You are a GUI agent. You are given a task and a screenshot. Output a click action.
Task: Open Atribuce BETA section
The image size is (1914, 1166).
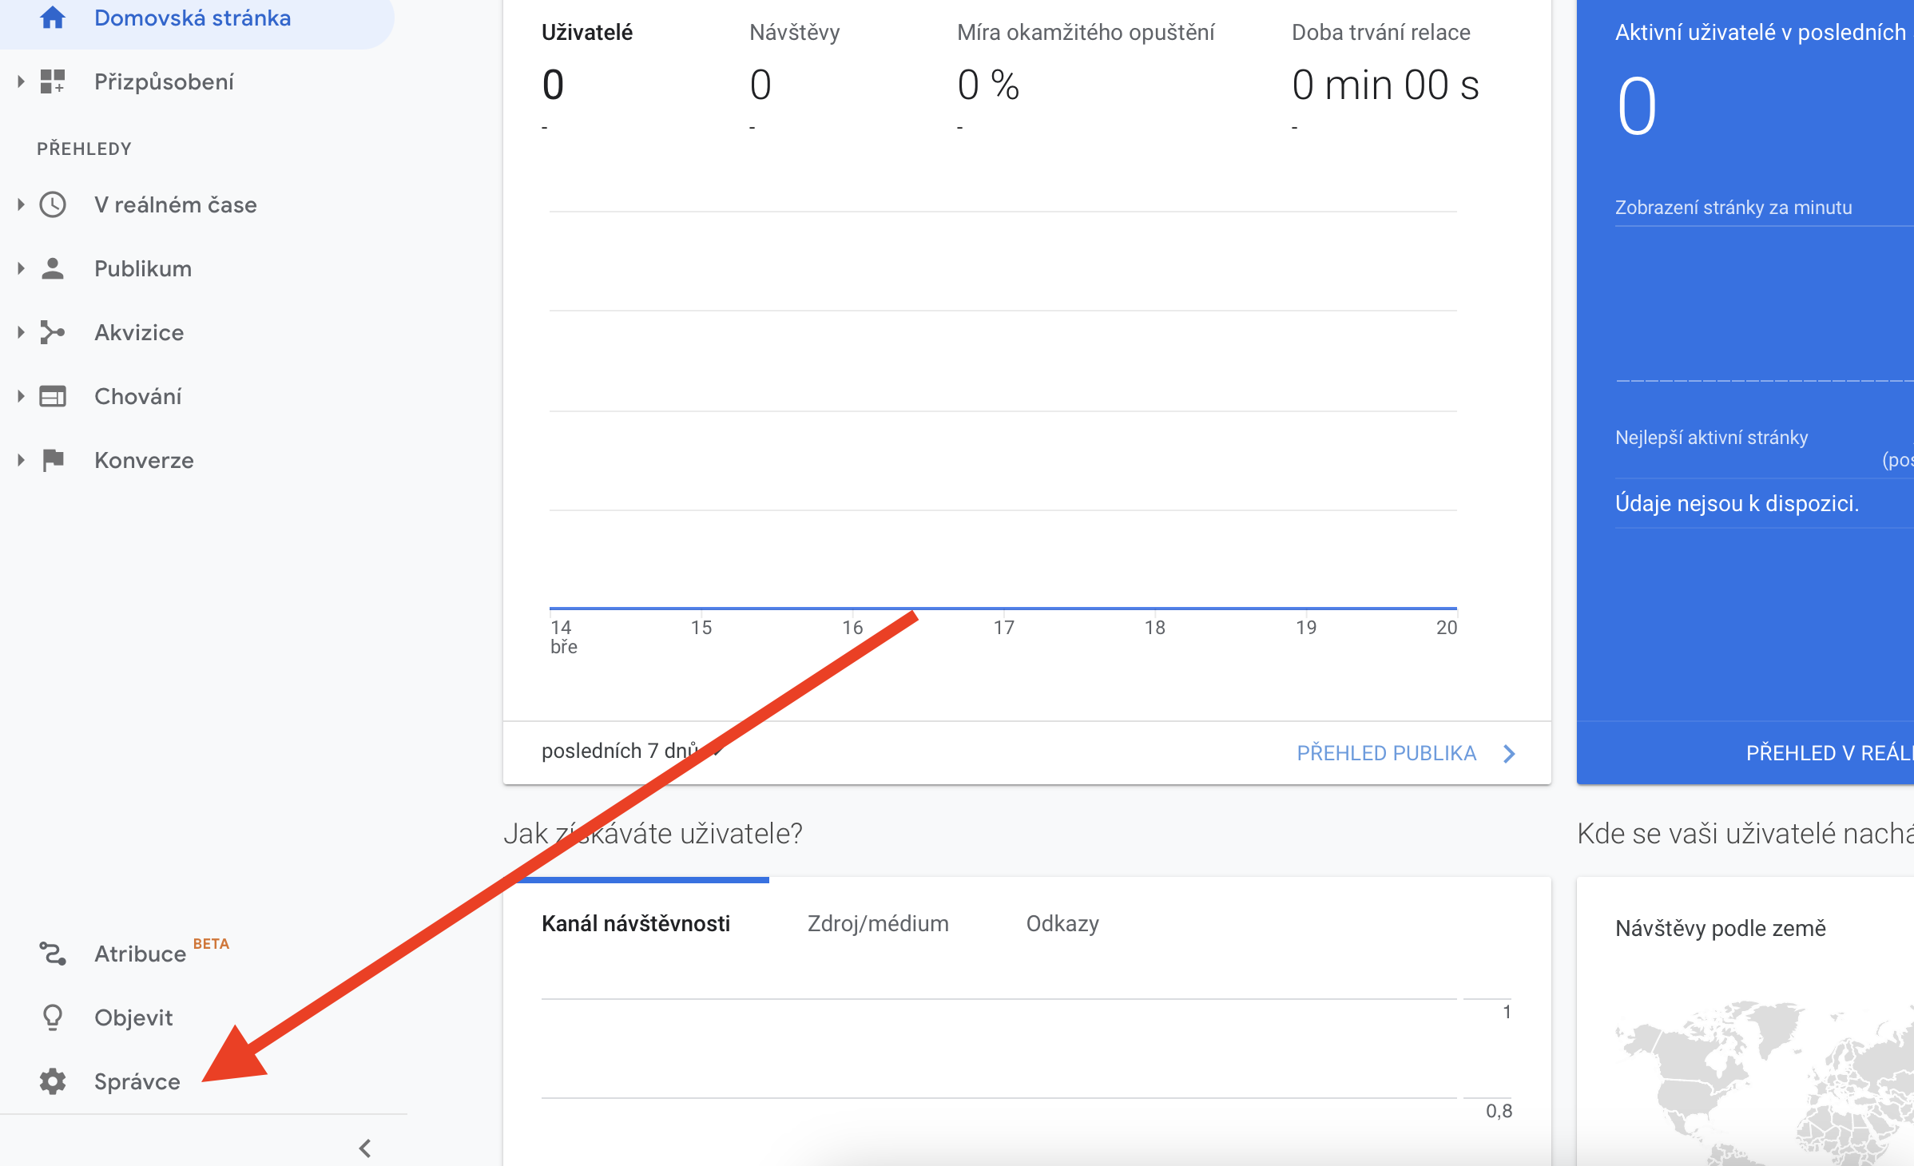(141, 954)
